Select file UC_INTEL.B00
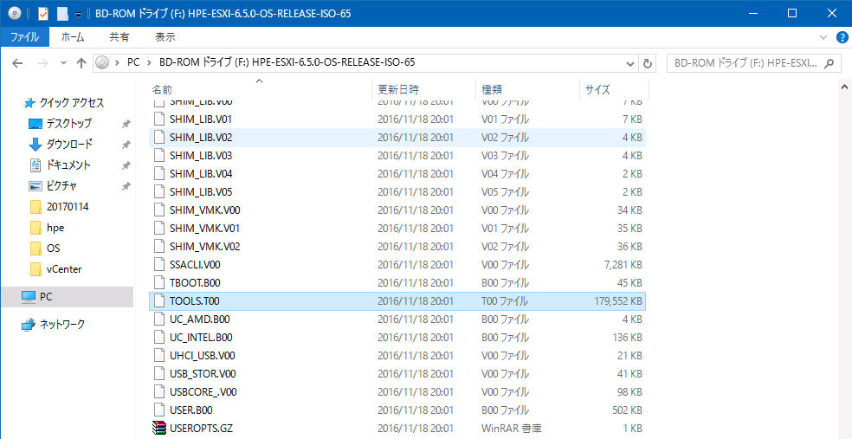The height and width of the screenshot is (439, 852). (397, 338)
